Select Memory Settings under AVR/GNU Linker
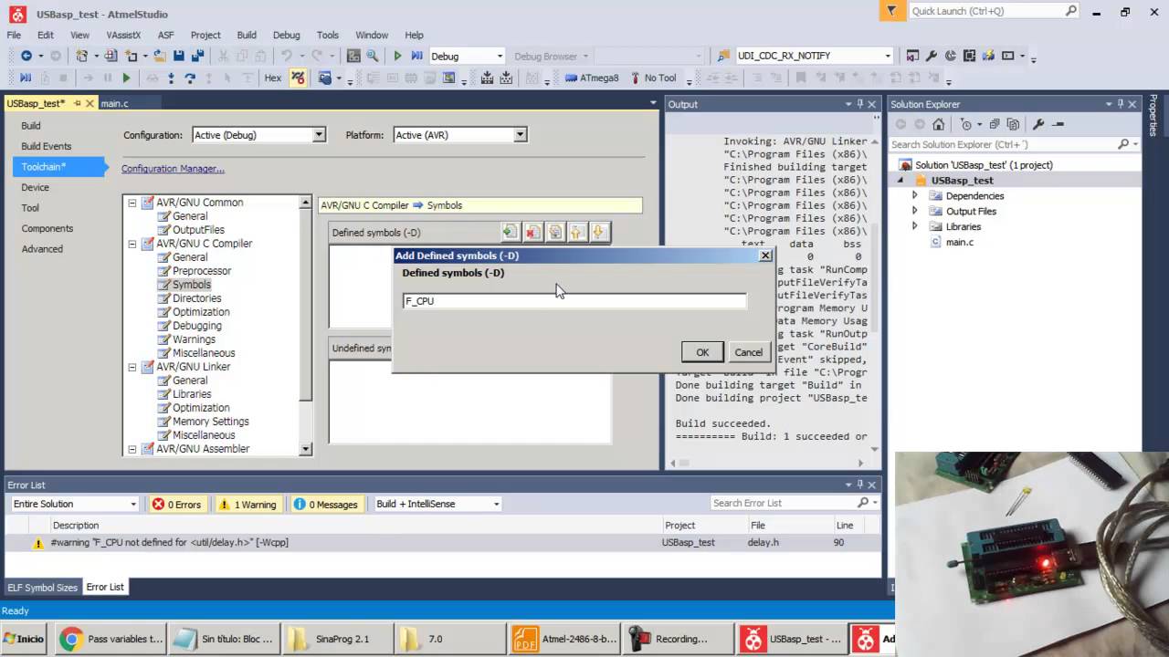 pyautogui.click(x=210, y=422)
